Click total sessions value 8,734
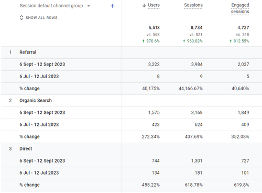Viewport: 262px width, 193px height. pyautogui.click(x=196, y=28)
